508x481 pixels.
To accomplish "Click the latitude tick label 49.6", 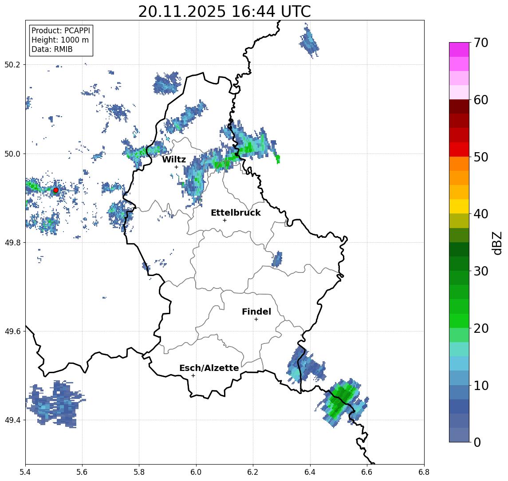I will [12, 331].
